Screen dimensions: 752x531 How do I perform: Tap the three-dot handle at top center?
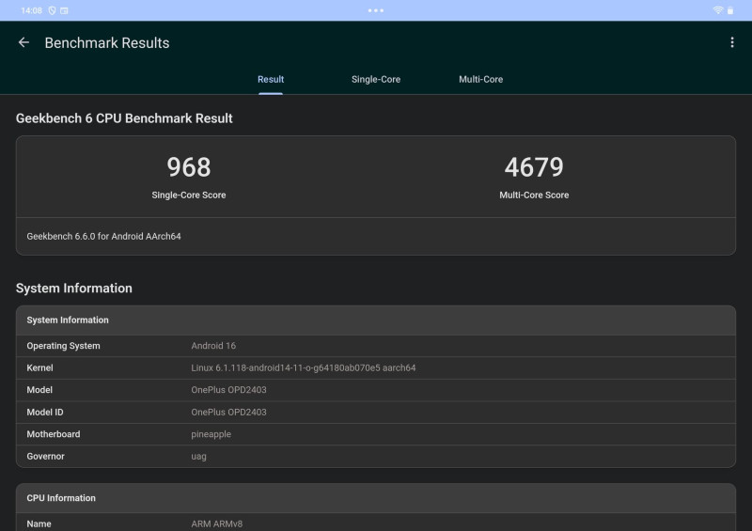tap(375, 10)
